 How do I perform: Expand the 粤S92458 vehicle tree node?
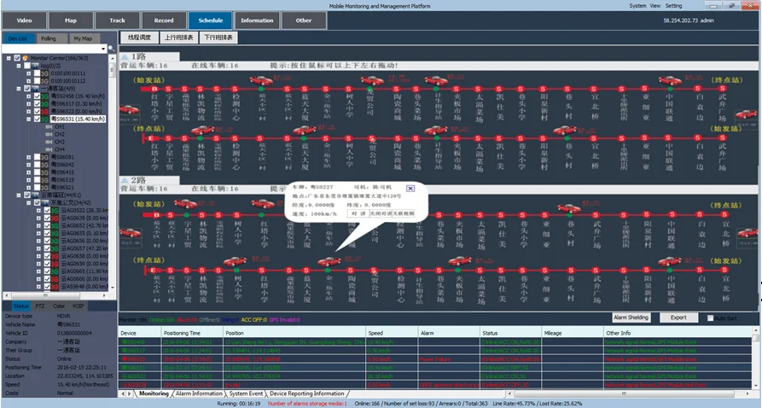pyautogui.click(x=28, y=96)
